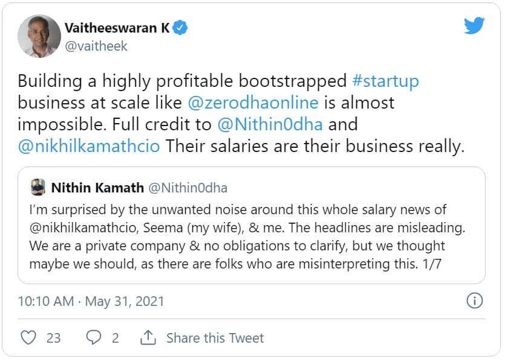
Task: Go to @nikhilkamathcio mention in main tweet
Action: point(89,146)
